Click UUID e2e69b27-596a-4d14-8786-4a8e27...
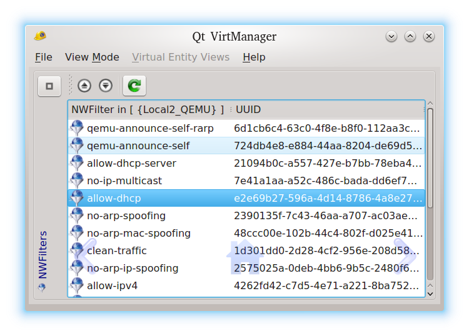This screenshot has height=336, width=469. [x=328, y=198]
